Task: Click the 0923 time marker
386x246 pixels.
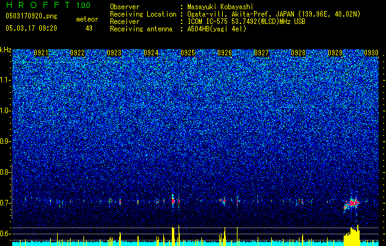Action: pos(114,53)
